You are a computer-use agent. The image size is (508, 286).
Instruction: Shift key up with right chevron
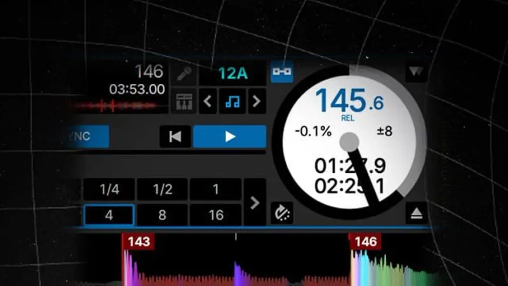pos(257,102)
